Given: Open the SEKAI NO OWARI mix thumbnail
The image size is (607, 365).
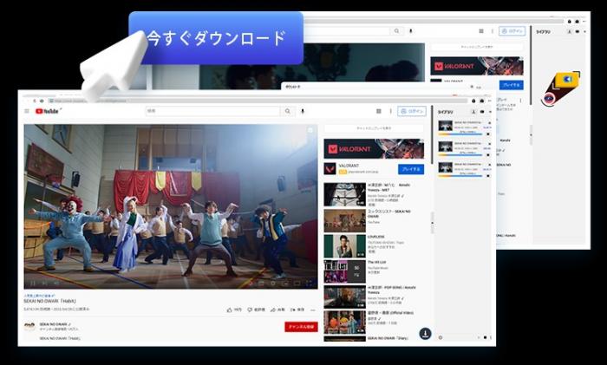Looking at the screenshot, I should click(344, 220).
